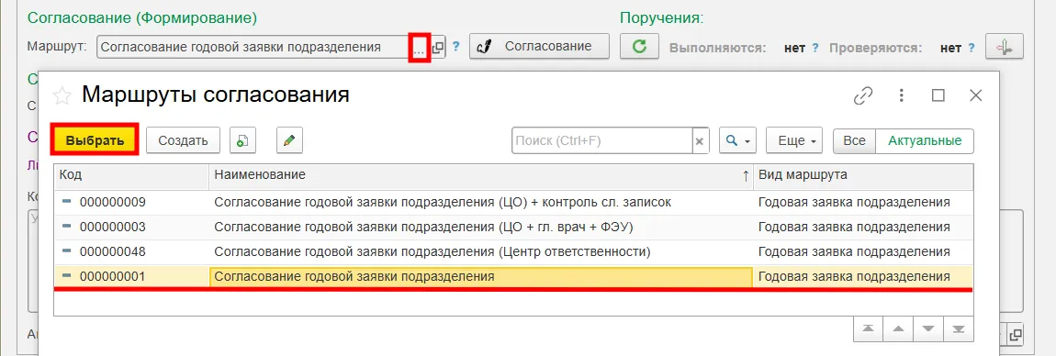Screen dimensions: 1056x356
Task: Click route name ending with контроль сл. записок
Action: 443,202
